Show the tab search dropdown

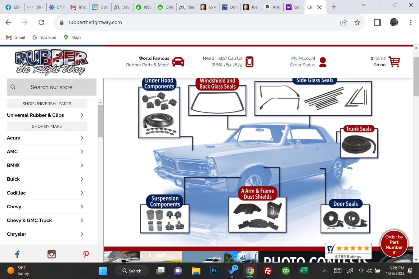tap(363, 5)
